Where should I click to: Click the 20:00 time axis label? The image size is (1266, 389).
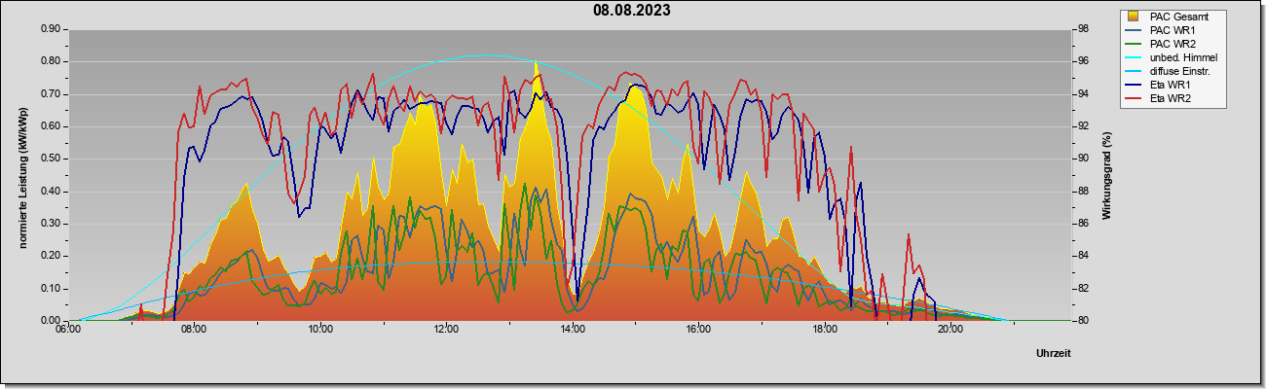(950, 330)
